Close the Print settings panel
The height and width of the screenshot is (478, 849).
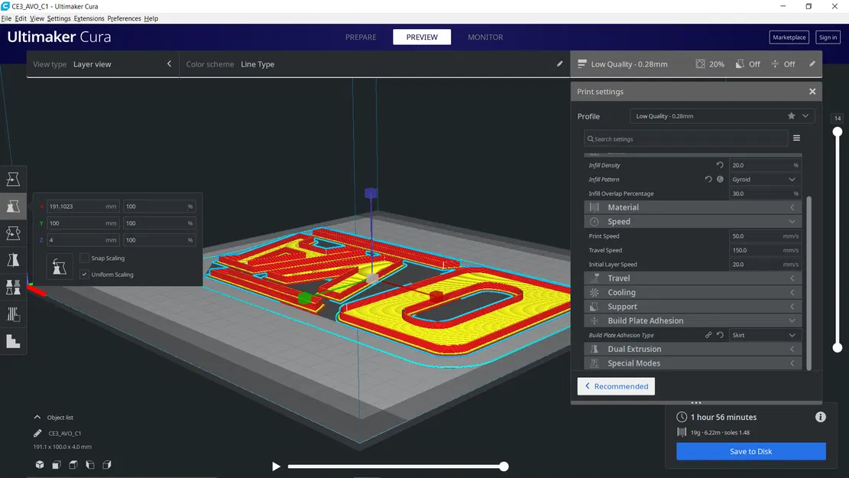coord(812,92)
